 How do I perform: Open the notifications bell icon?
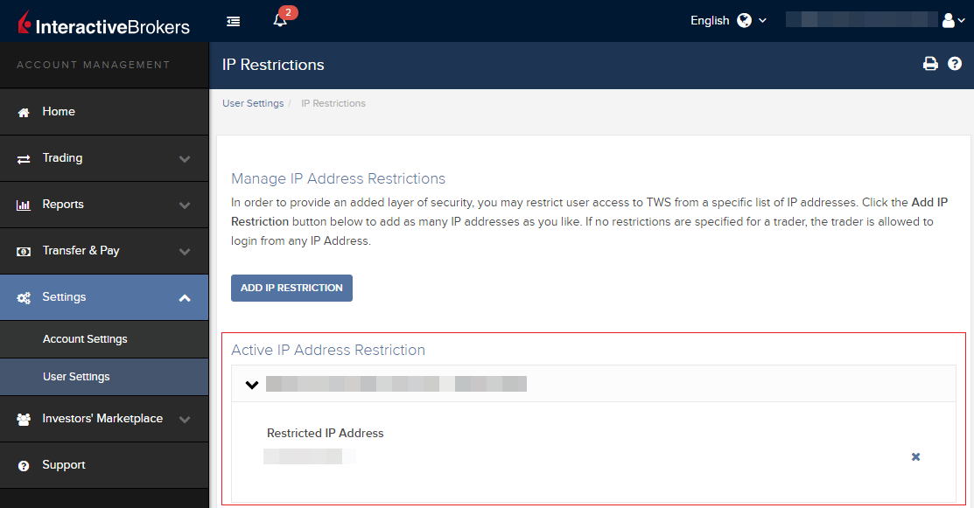pyautogui.click(x=280, y=20)
